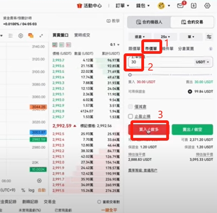Expand the chart to fullscreen
217x213 pixels.
(41, 36)
